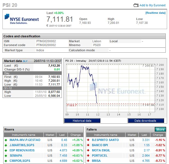Click Fallers Last column header
This screenshot has width=169, height=164.
(x=144, y=135)
